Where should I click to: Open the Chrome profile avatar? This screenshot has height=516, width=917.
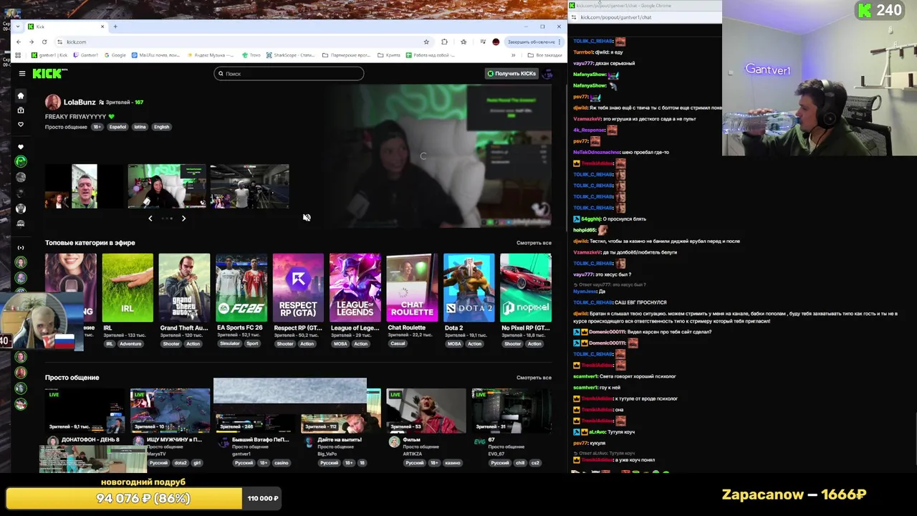[x=496, y=42]
